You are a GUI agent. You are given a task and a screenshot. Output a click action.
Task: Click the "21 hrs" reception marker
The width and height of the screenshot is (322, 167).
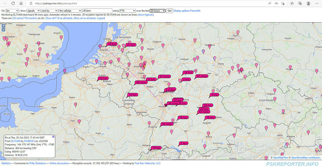point(131,45)
